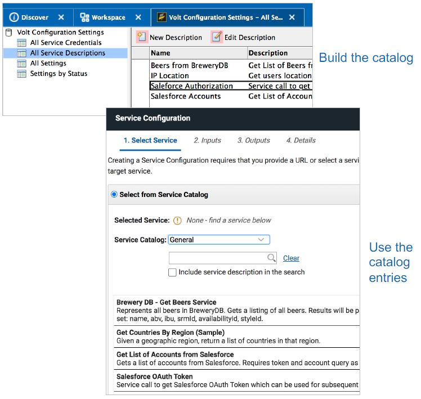Click the search magnifier icon

pyautogui.click(x=271, y=258)
